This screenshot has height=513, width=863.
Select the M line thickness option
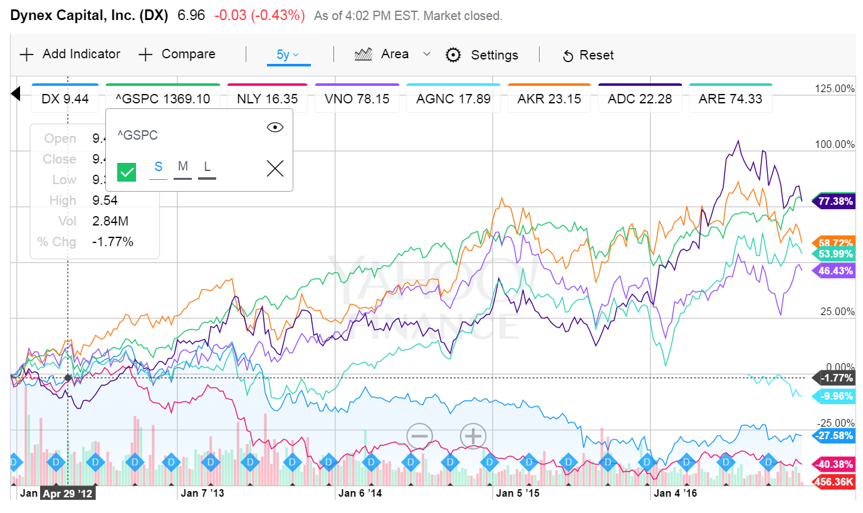point(183,168)
